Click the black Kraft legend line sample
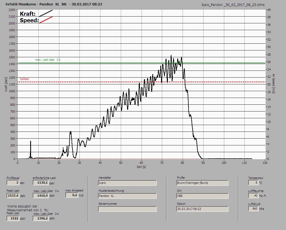Viewport: 286px width, 230px height. [x=46, y=13]
